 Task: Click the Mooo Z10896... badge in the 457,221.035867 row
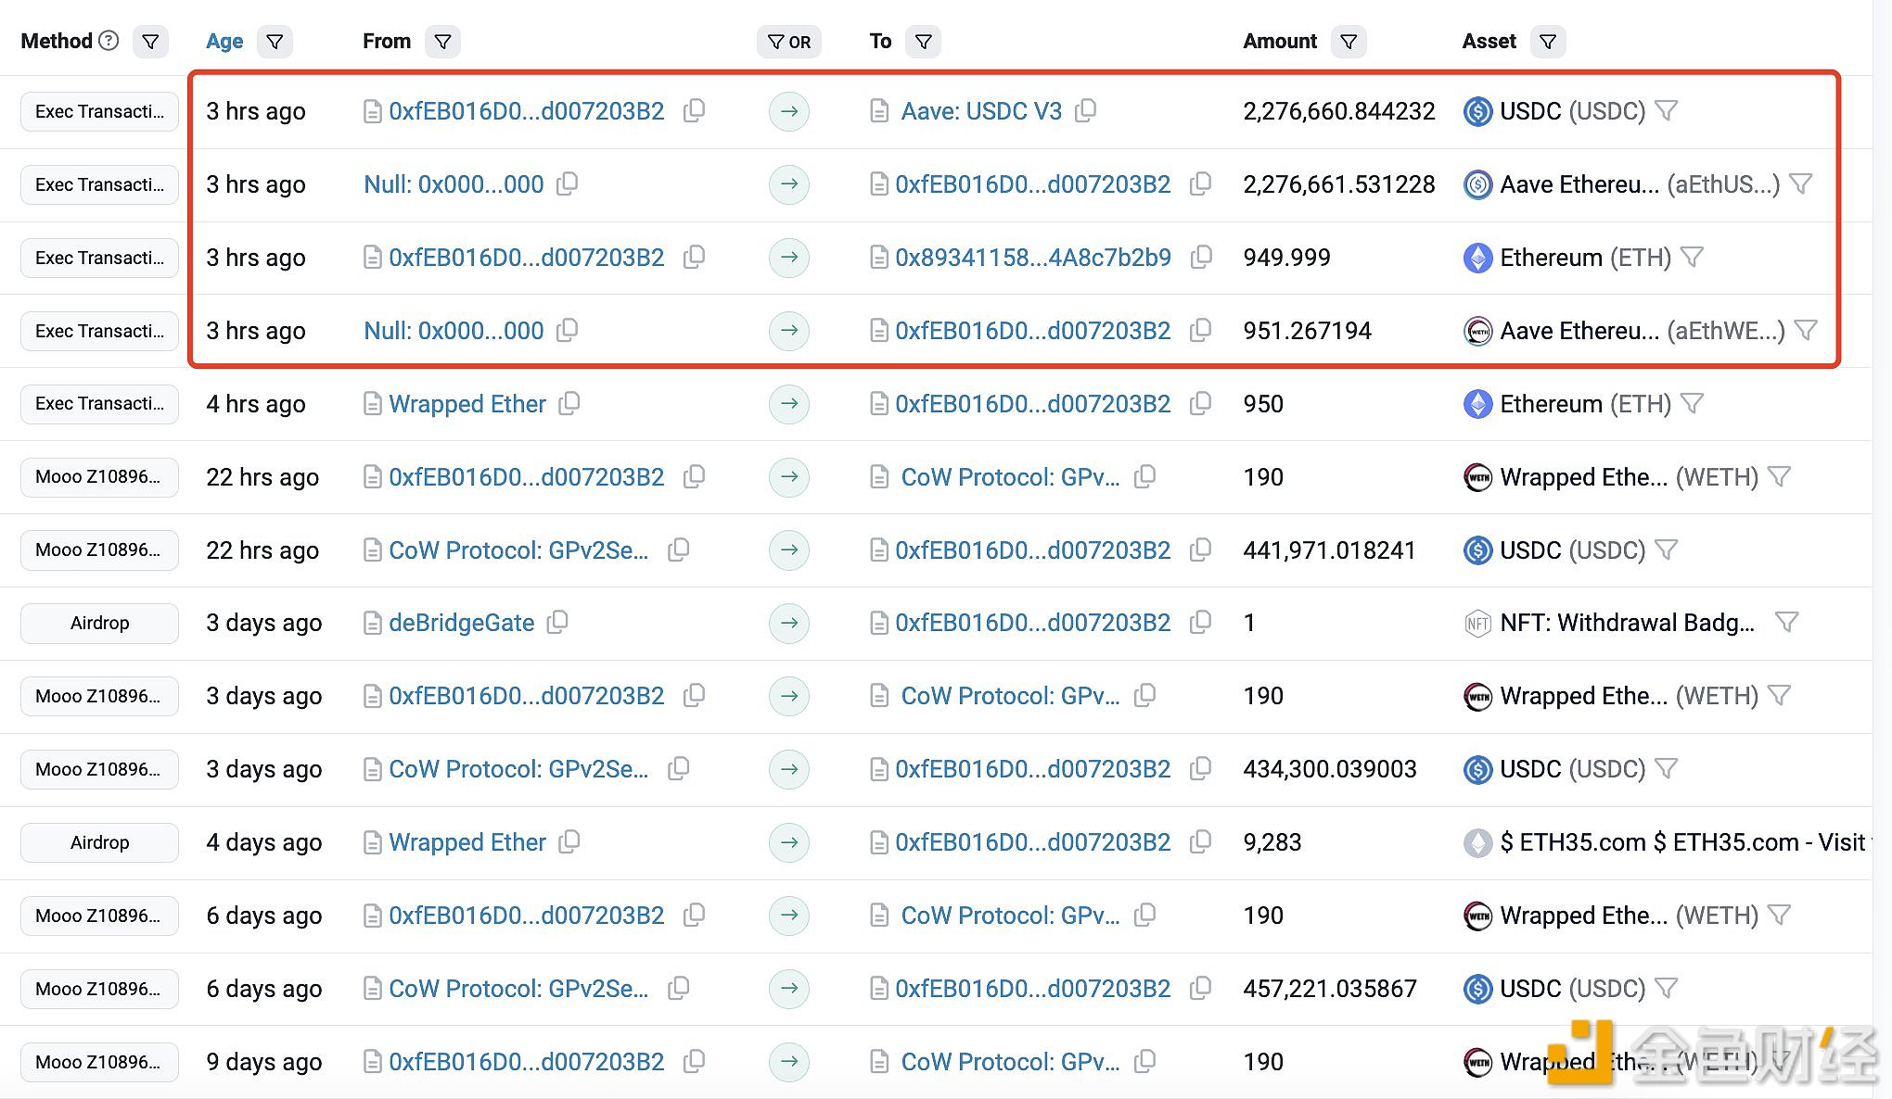coord(99,989)
